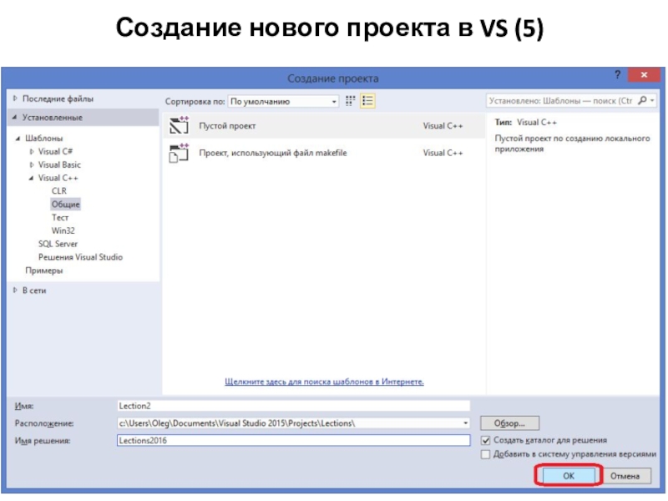
Task: Select Примеры in the tree
Action: pos(44,270)
